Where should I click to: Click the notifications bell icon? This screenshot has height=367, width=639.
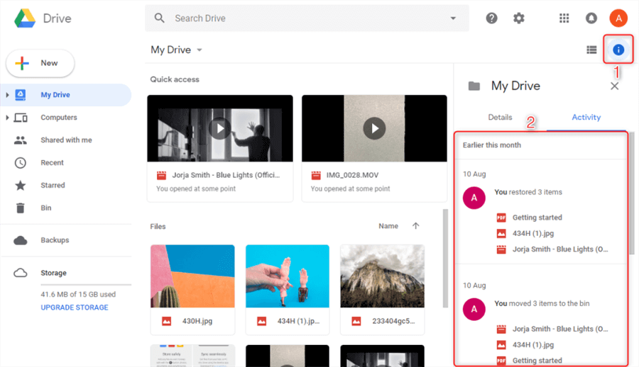[x=591, y=18]
